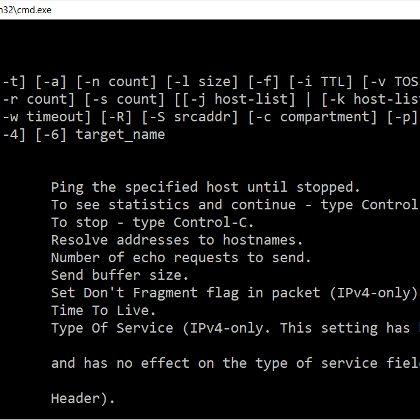
Task: Click the [-6] option text
Action: pos(51,135)
